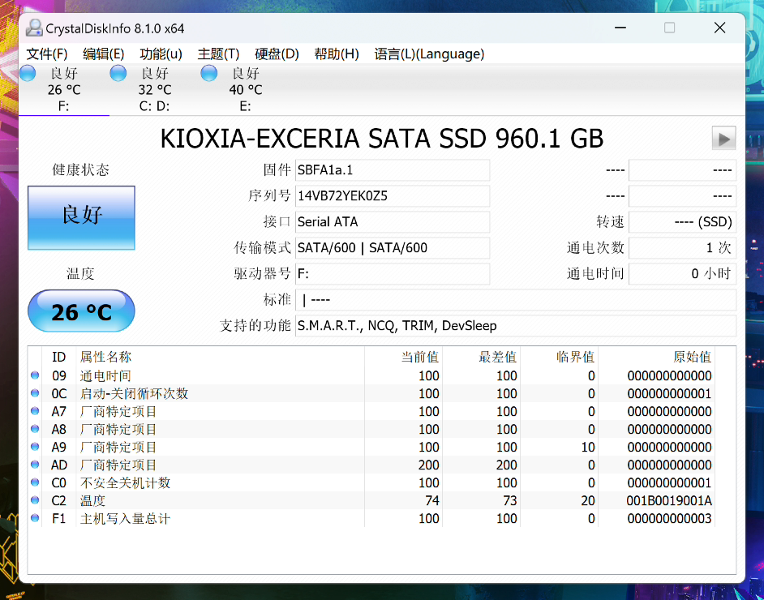Select the C: D: drive status circle
This screenshot has height=600, width=764.
(x=118, y=74)
